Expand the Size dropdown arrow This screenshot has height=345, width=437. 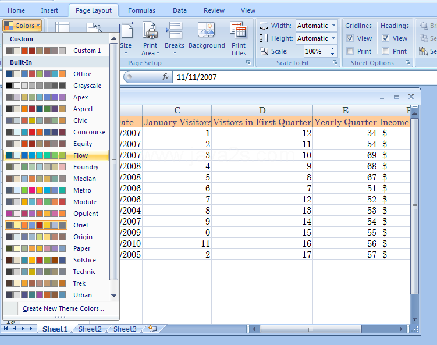click(x=126, y=53)
